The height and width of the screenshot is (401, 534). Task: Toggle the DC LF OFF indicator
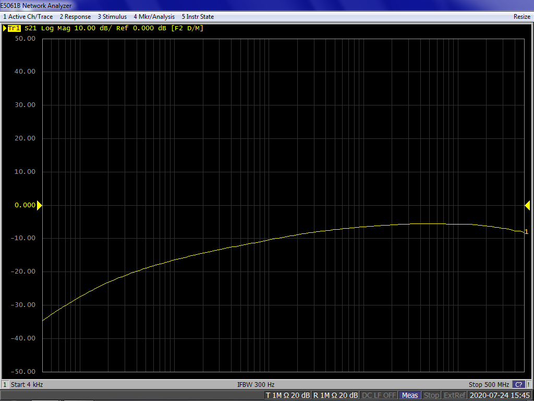[379, 395]
